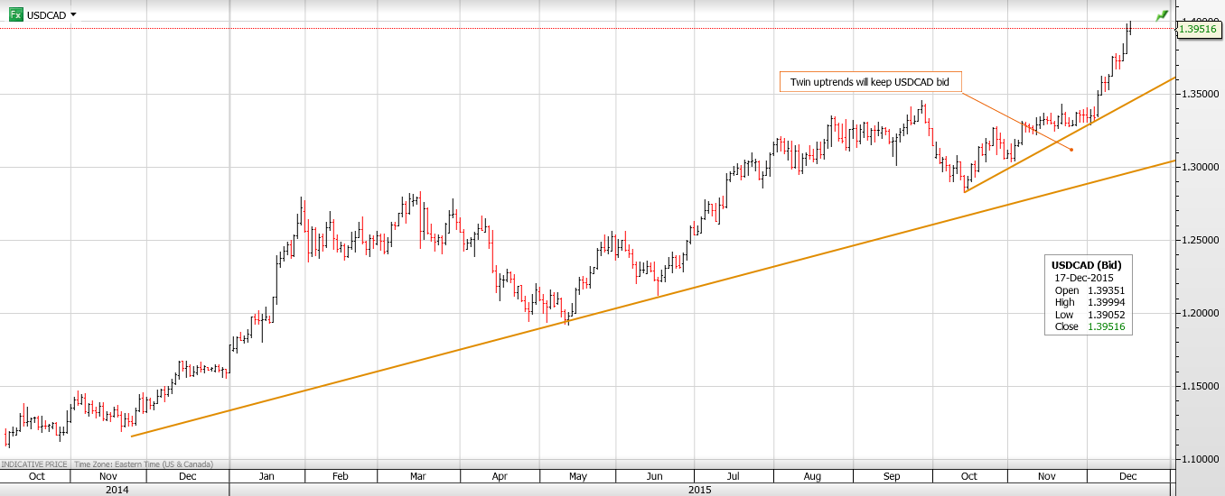Click the Mar month label on time axis
This screenshot has height=496, width=1225.
point(417,476)
